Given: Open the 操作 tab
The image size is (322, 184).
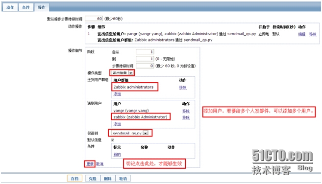Looking at the screenshot, I should [42, 8].
